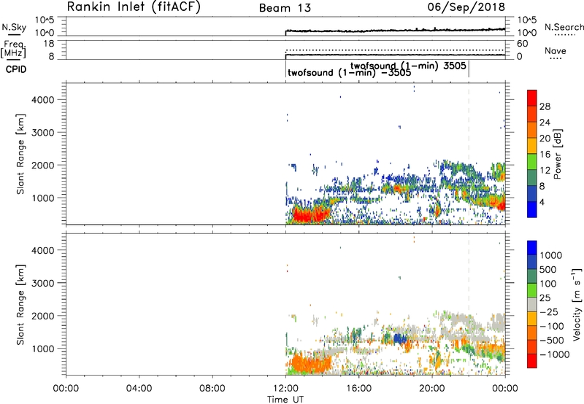Click the 'N.Search' legend label
Screen dimensions: 584x404
(564, 27)
